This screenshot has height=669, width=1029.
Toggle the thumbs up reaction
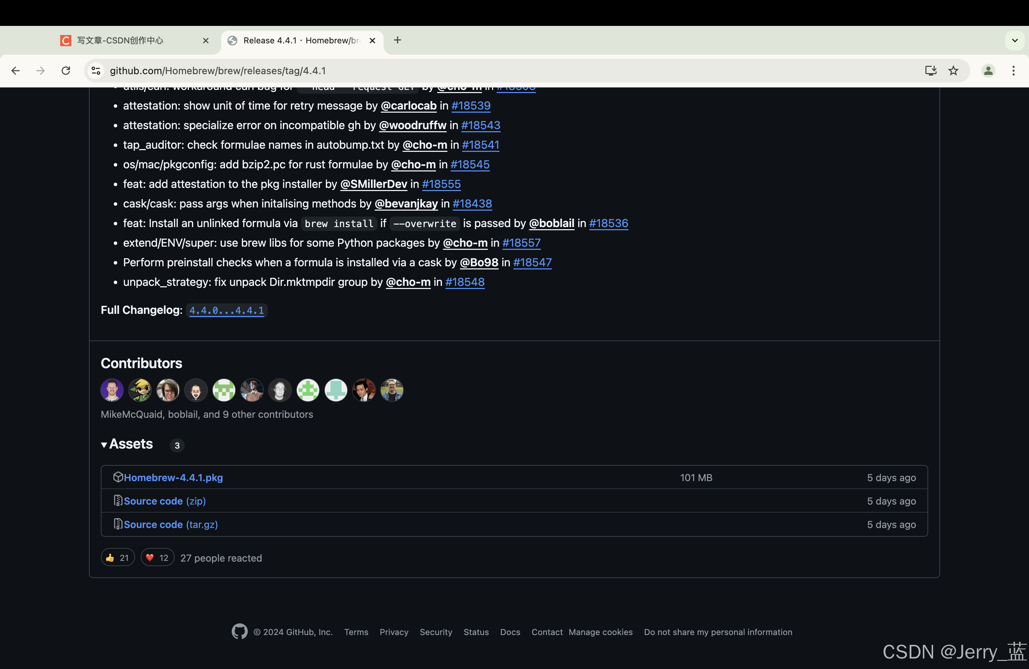pyautogui.click(x=118, y=557)
